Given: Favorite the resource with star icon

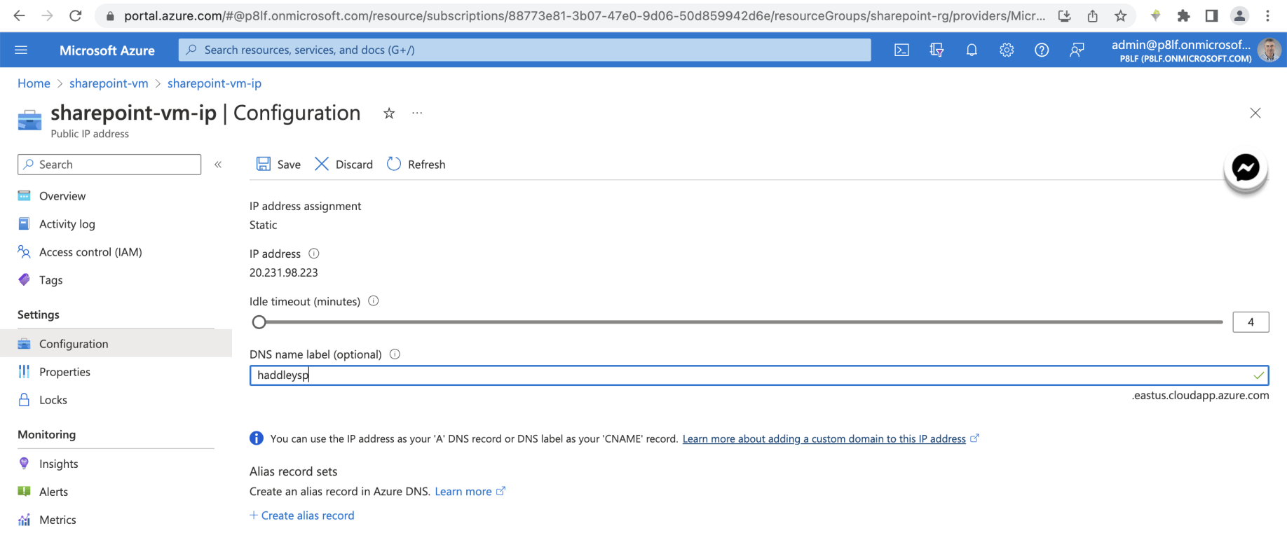Looking at the screenshot, I should pyautogui.click(x=389, y=113).
